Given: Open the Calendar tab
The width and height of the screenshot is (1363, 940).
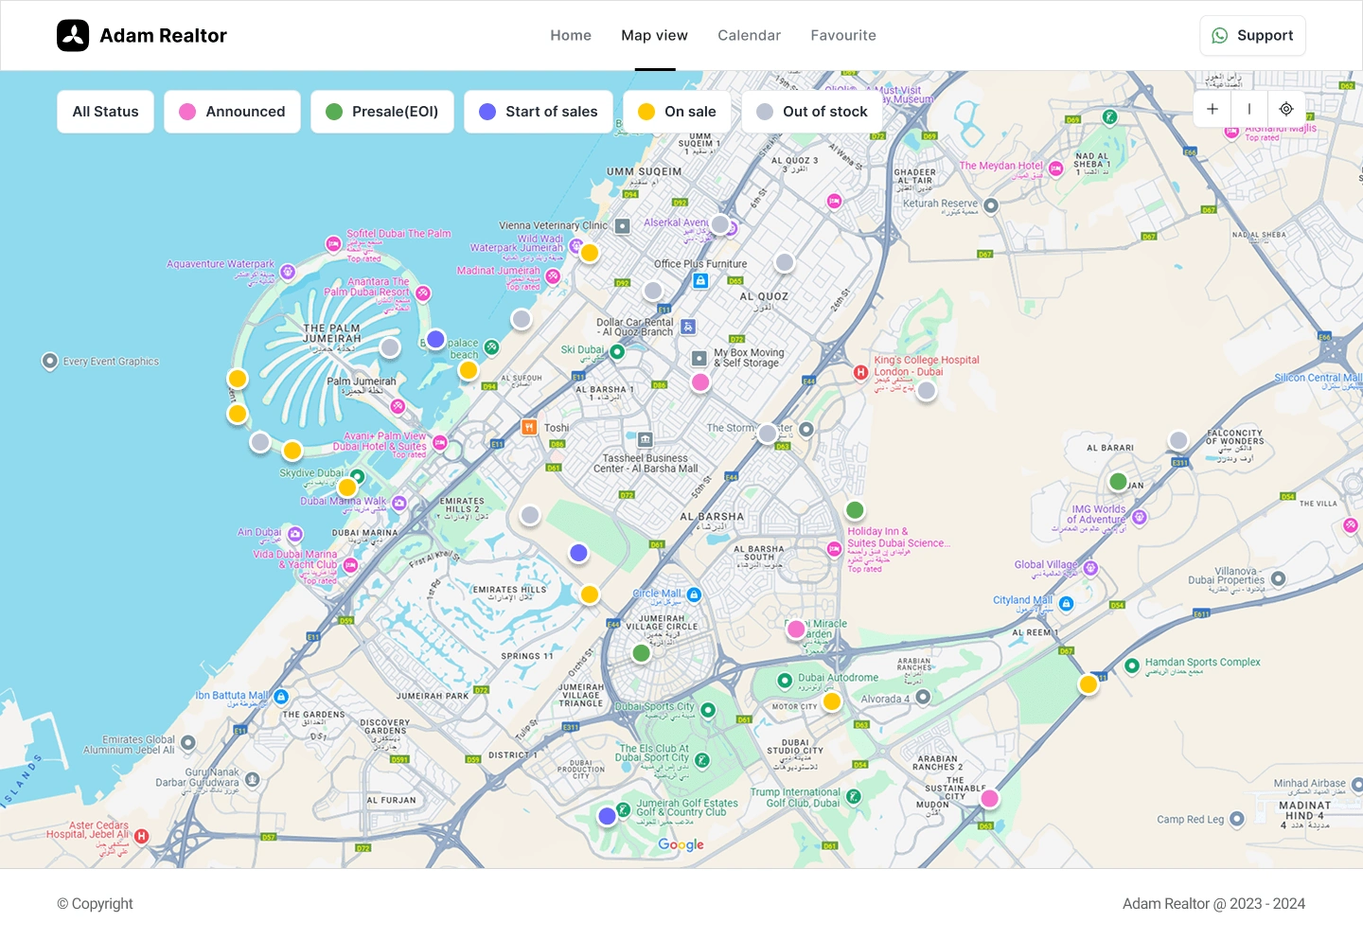Looking at the screenshot, I should pos(750,35).
